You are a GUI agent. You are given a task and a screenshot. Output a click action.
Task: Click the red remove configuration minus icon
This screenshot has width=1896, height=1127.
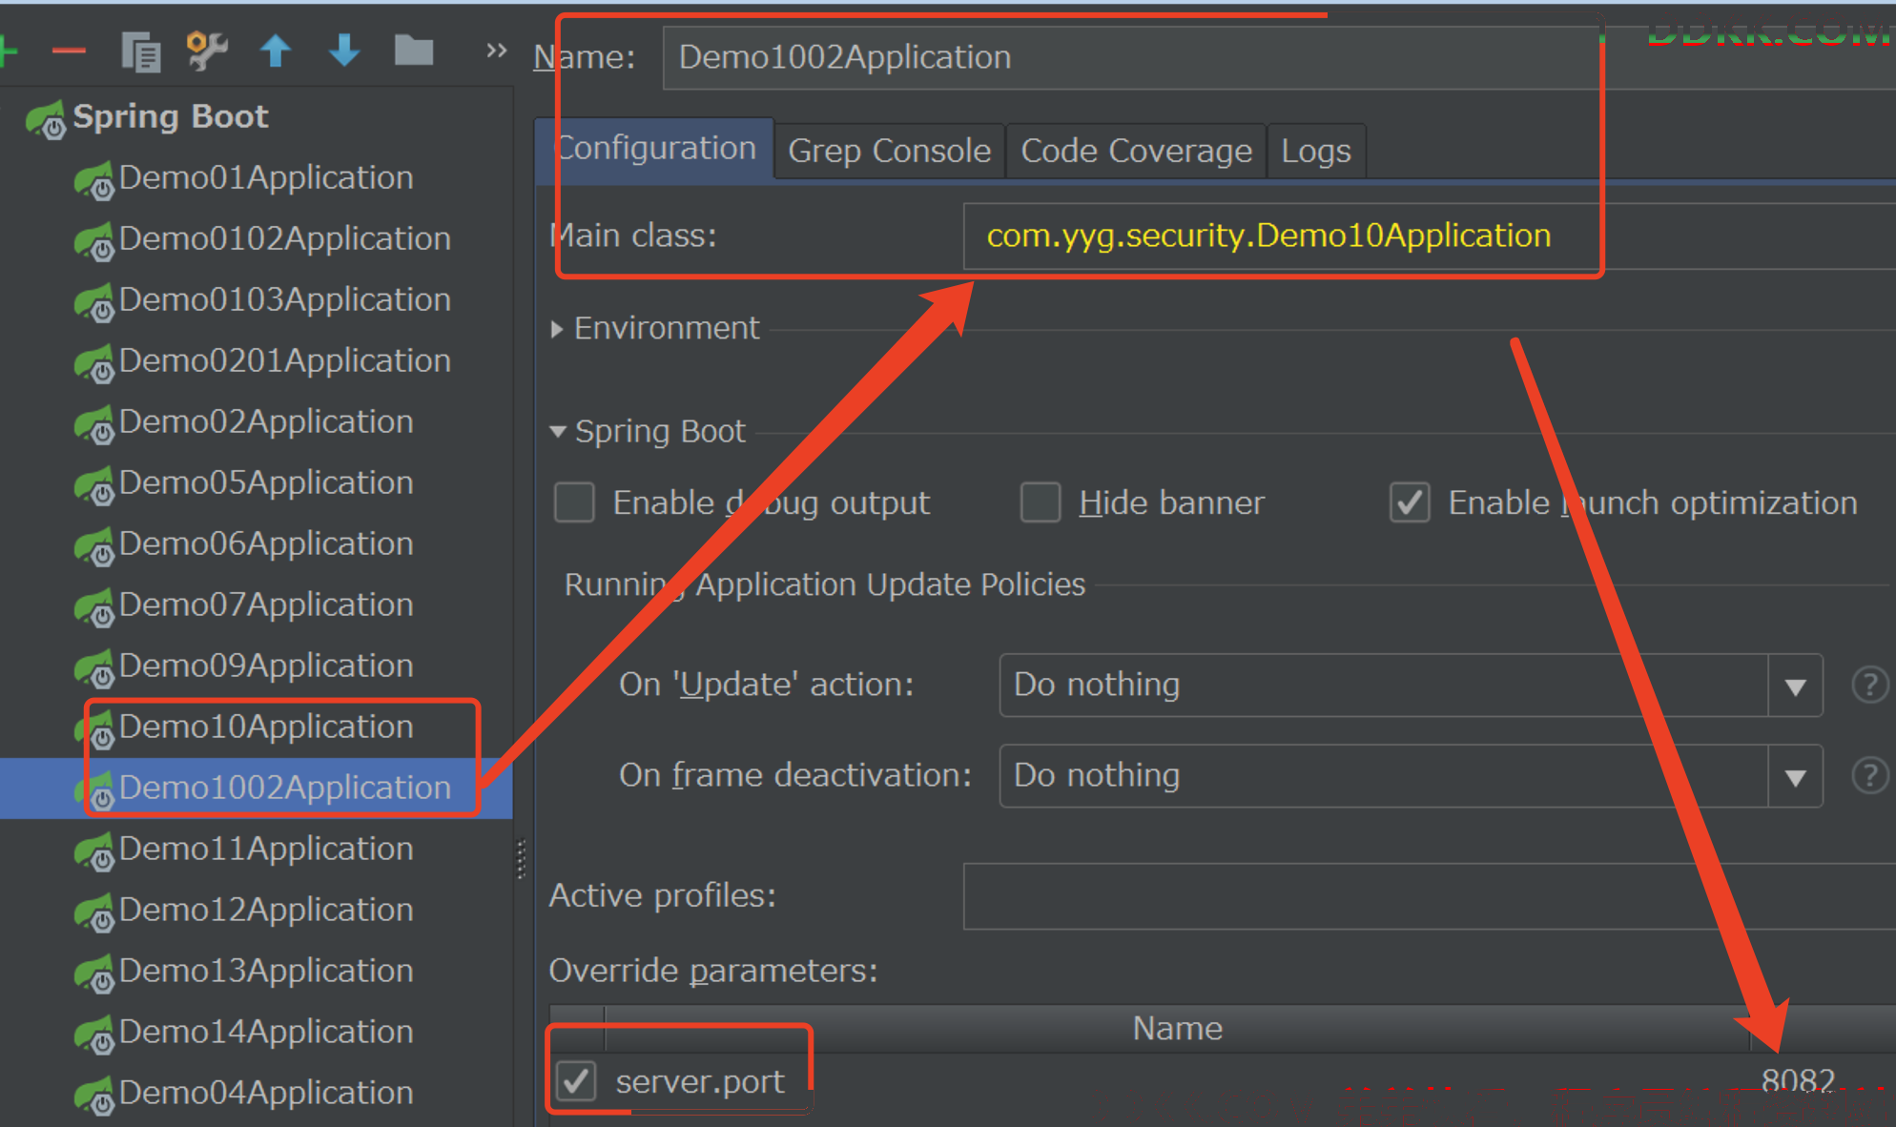point(69,51)
